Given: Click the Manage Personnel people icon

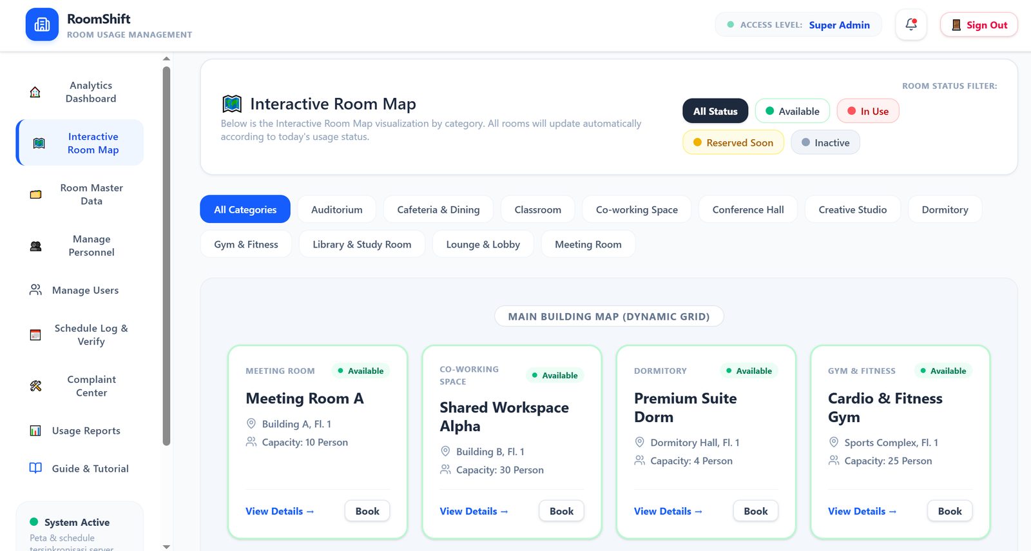Looking at the screenshot, I should click(35, 246).
